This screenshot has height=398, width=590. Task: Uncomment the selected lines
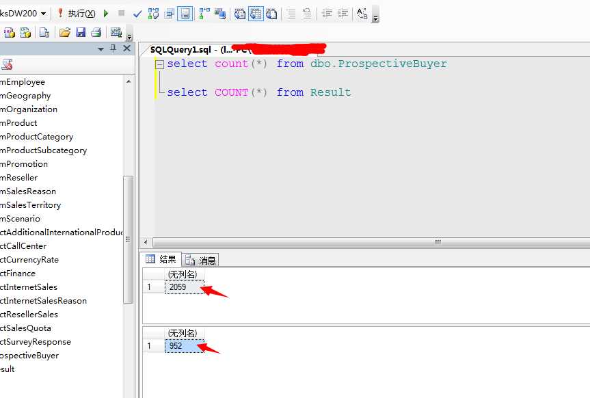pos(307,14)
